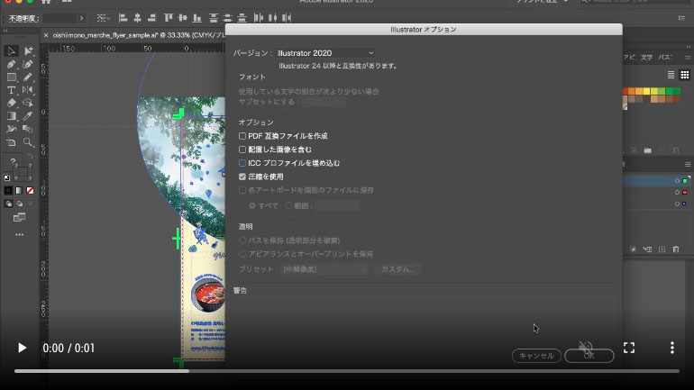The image size is (694, 390).
Task: Click カスタム button beside preset
Action: (x=397, y=269)
